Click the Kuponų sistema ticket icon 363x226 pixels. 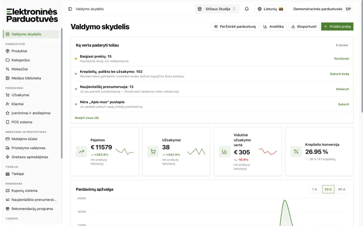8,191
